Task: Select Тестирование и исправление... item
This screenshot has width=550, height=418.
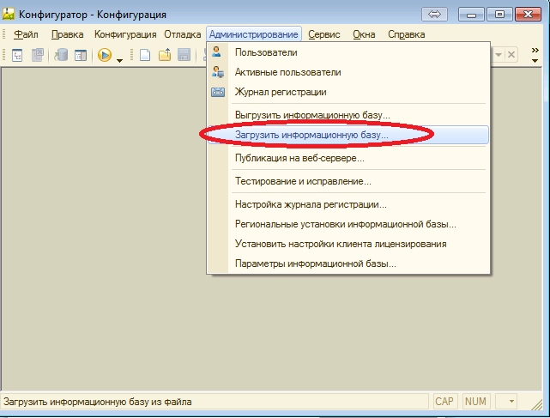Action: tap(302, 181)
